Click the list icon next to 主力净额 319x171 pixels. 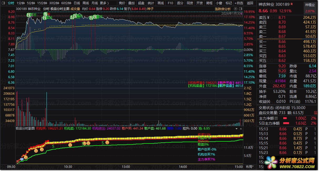point(276,118)
